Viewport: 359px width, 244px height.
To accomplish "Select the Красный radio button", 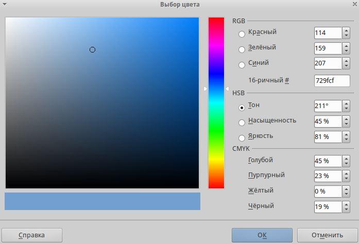I will click(242, 34).
